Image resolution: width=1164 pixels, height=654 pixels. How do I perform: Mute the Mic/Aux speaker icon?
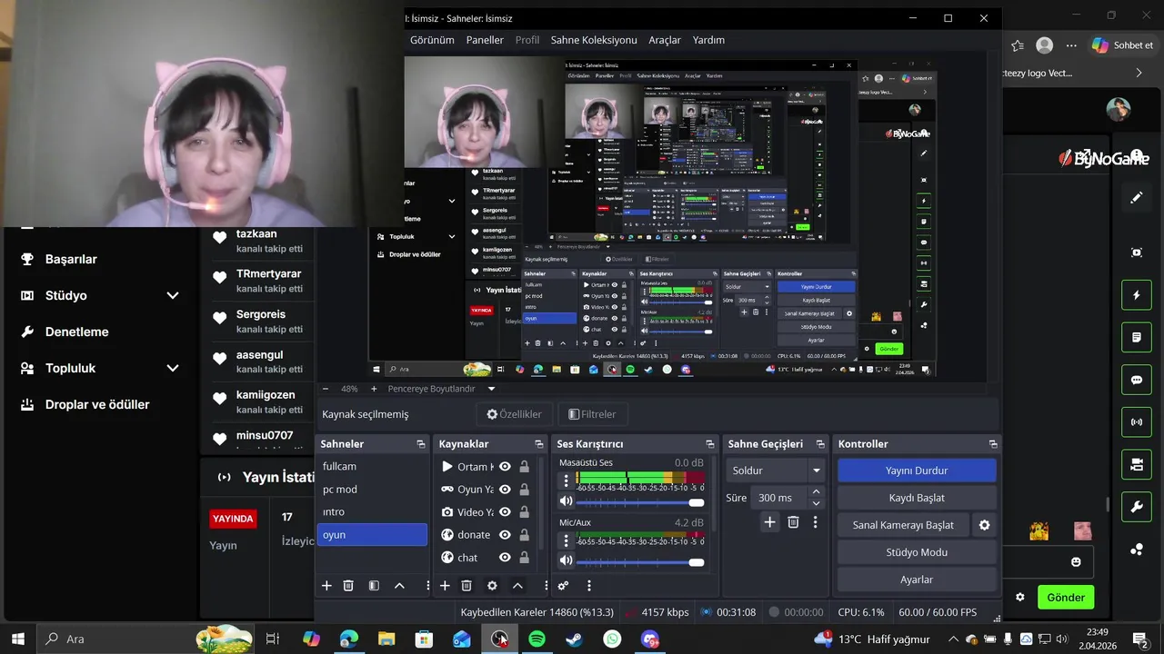[x=566, y=562]
